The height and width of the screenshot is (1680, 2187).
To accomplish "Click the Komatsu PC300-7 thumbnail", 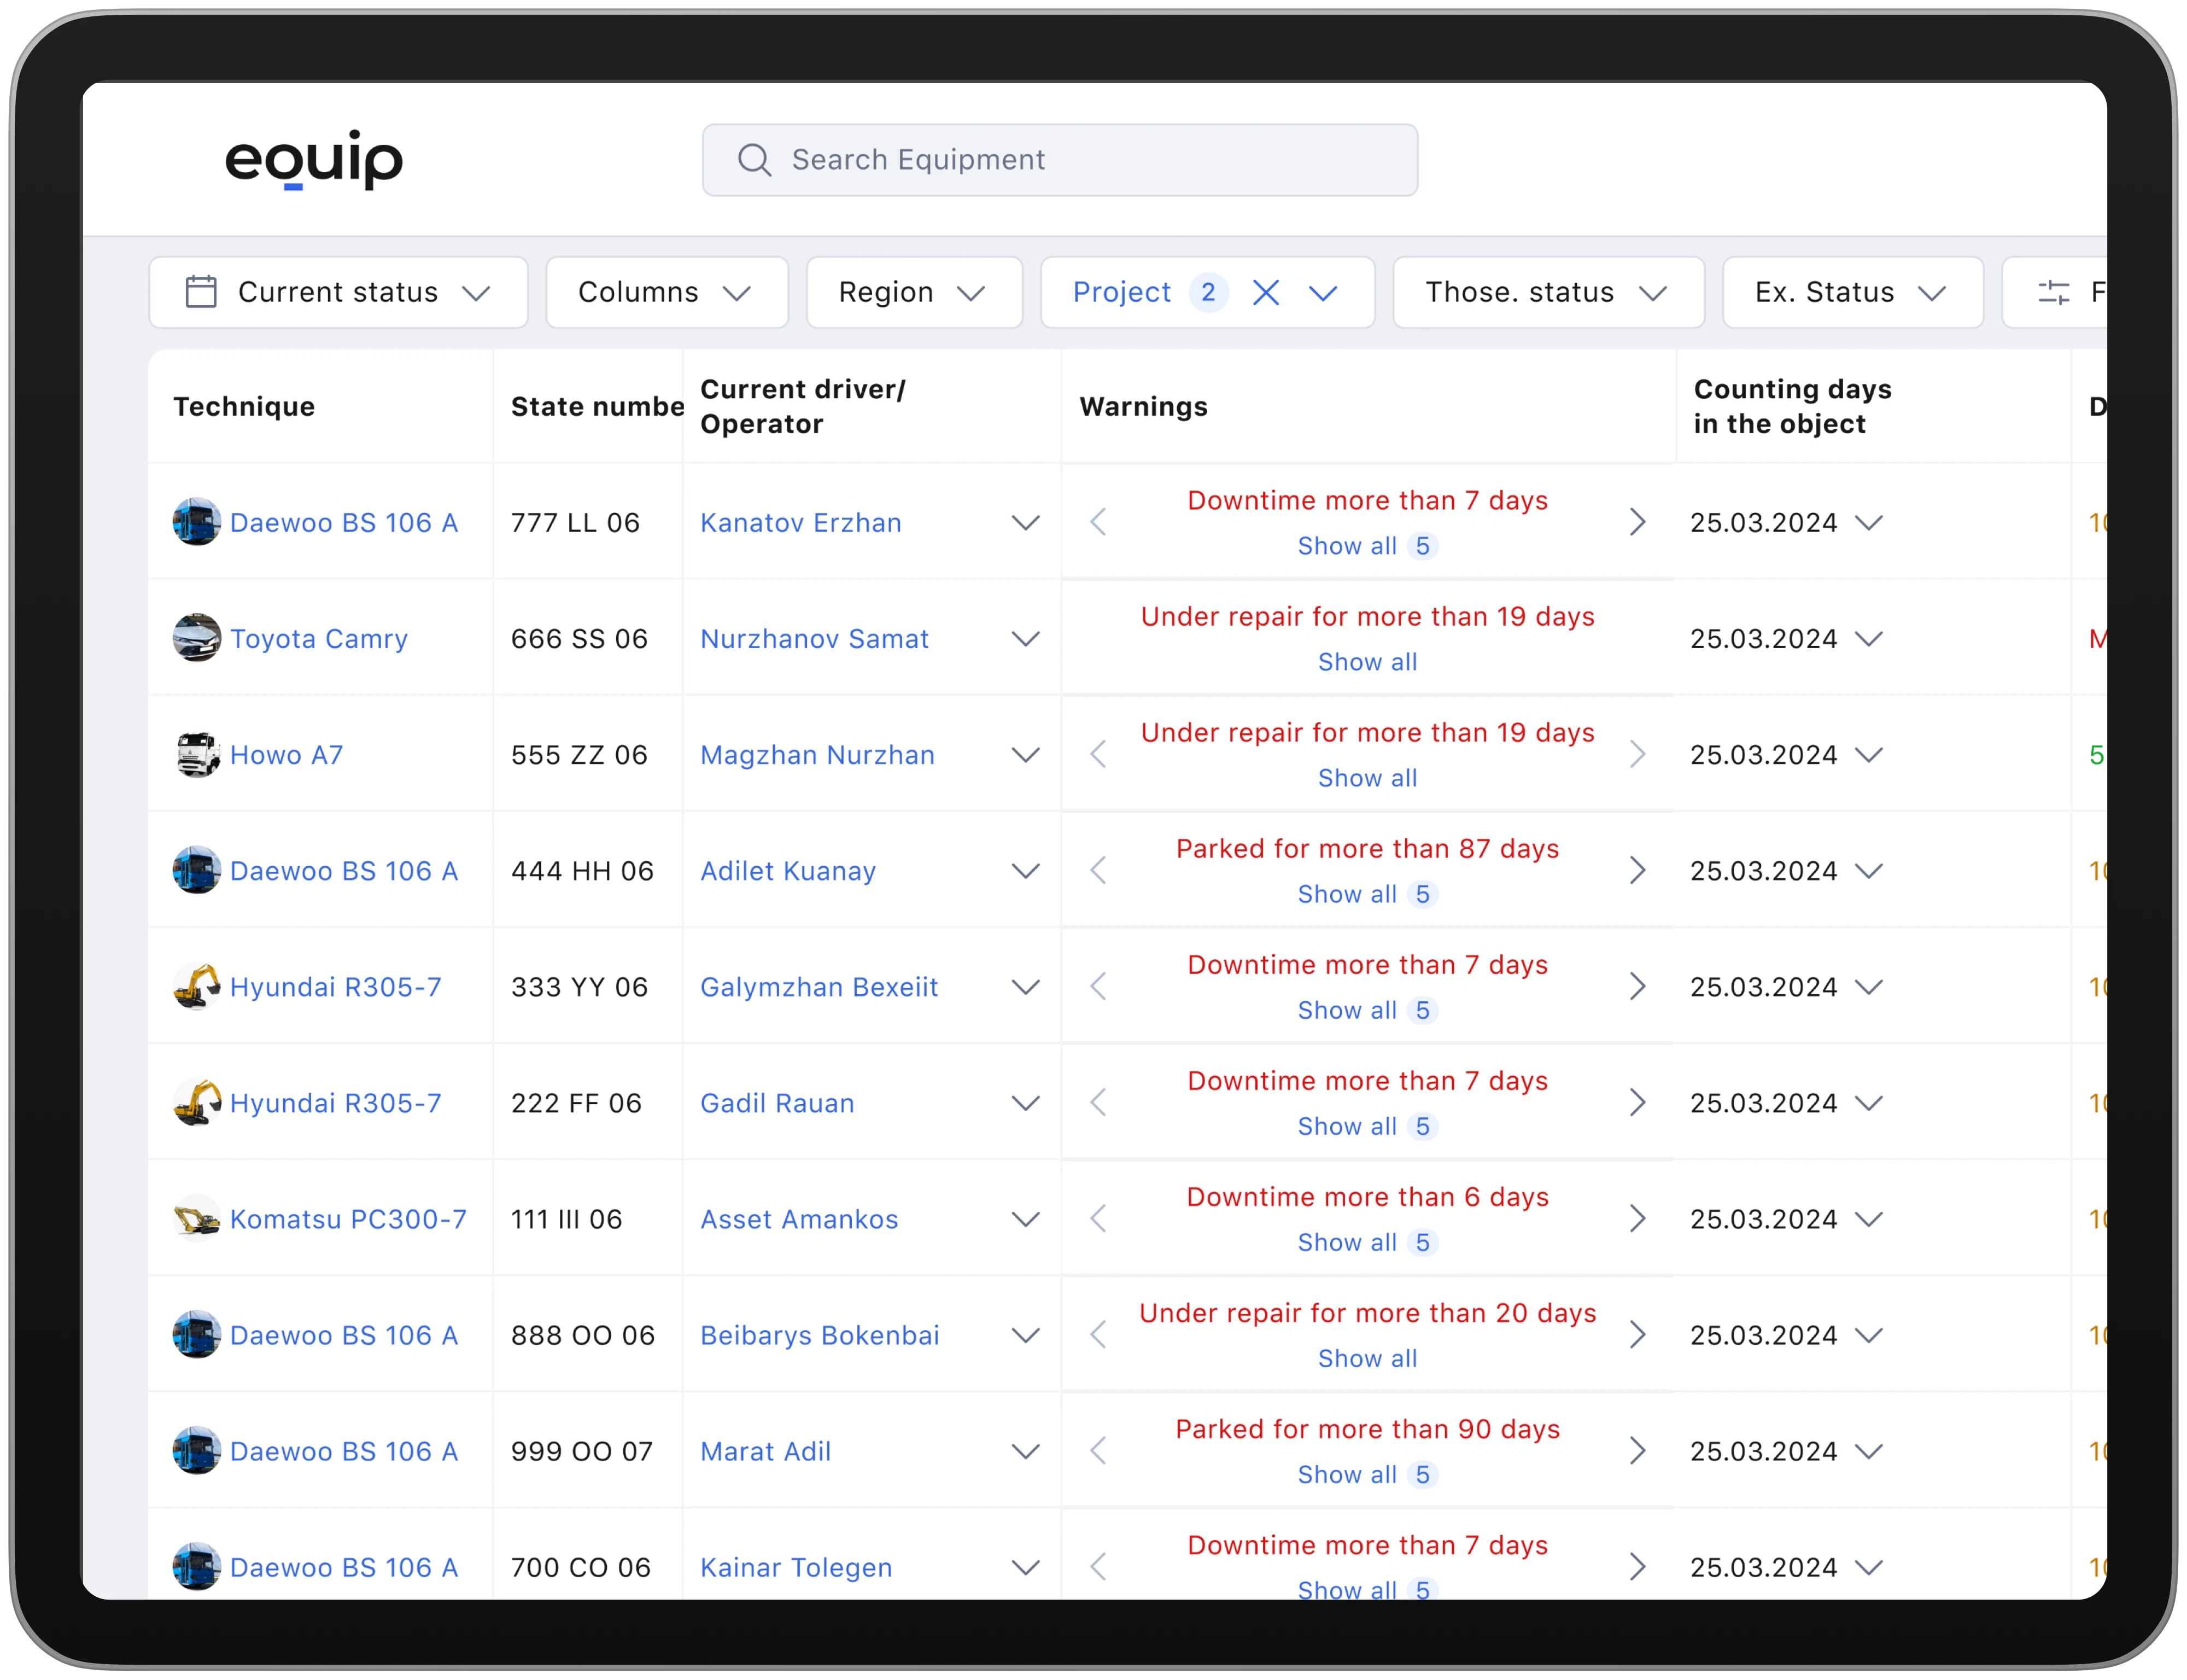I will (x=196, y=1218).
